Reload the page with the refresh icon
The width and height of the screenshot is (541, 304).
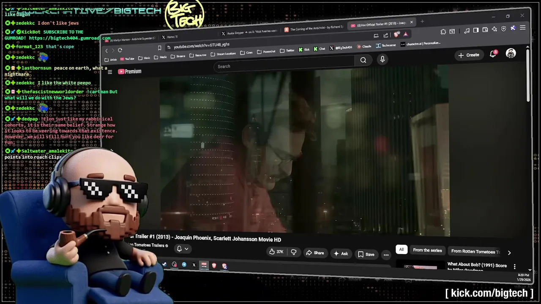click(120, 50)
